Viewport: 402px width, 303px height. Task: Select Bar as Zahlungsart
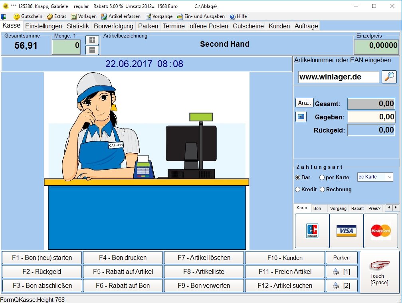297,178
